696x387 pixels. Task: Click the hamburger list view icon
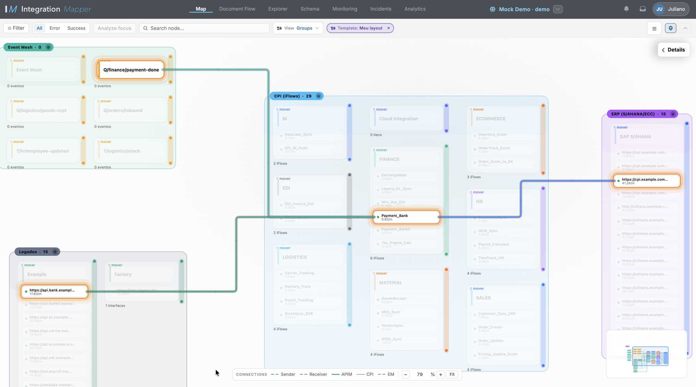(654, 28)
